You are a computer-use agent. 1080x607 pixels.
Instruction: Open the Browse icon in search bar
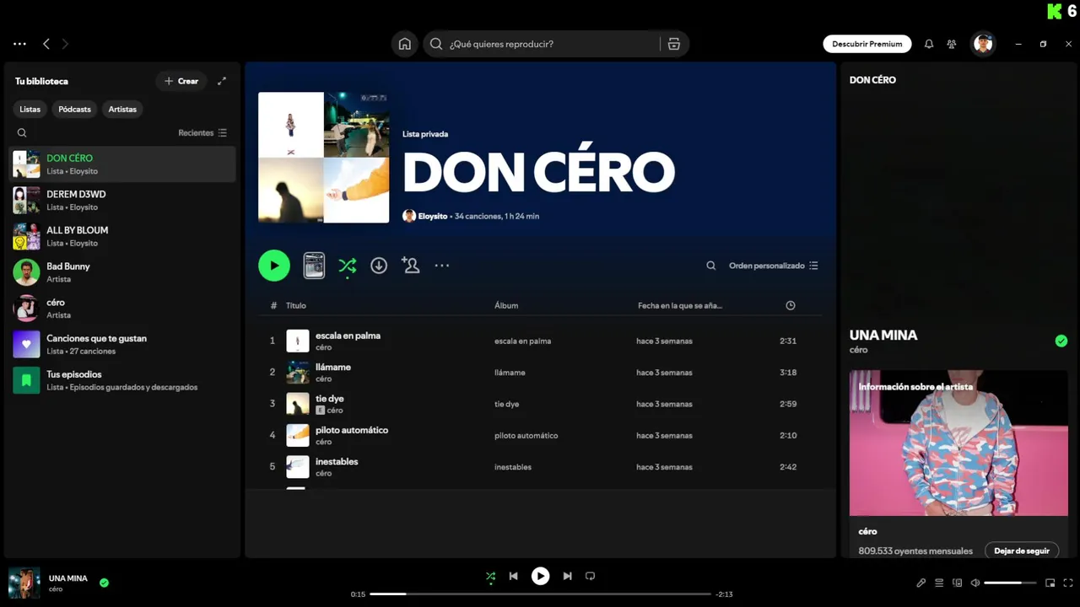673,44
